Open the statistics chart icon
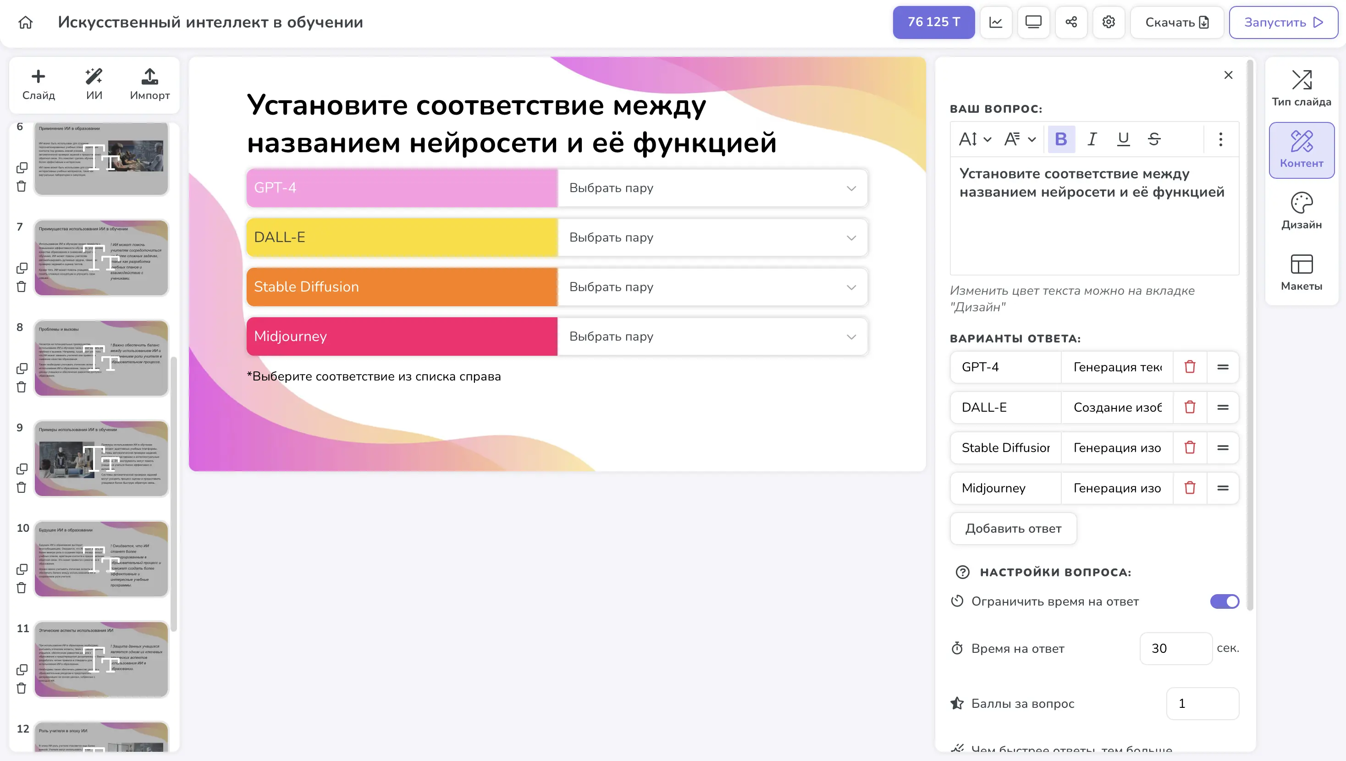Image resolution: width=1346 pixels, height=761 pixels. point(995,22)
